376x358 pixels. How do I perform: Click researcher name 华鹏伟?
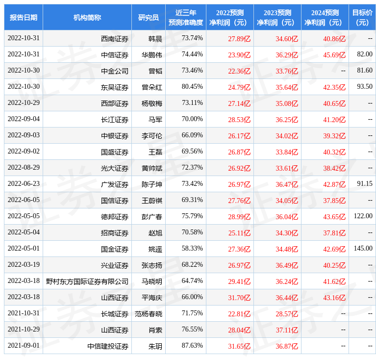tap(152, 55)
